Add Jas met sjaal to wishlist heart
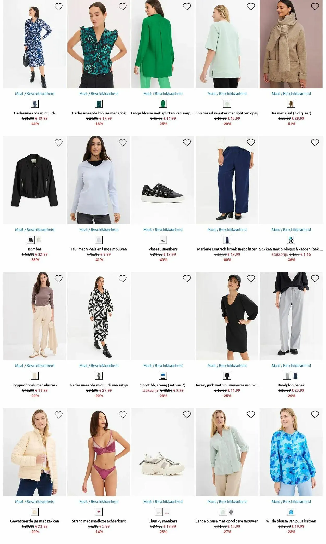326x544 pixels. pyautogui.click(x=315, y=7)
